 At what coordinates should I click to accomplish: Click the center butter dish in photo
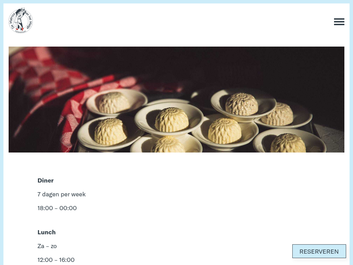pyautogui.click(x=169, y=119)
